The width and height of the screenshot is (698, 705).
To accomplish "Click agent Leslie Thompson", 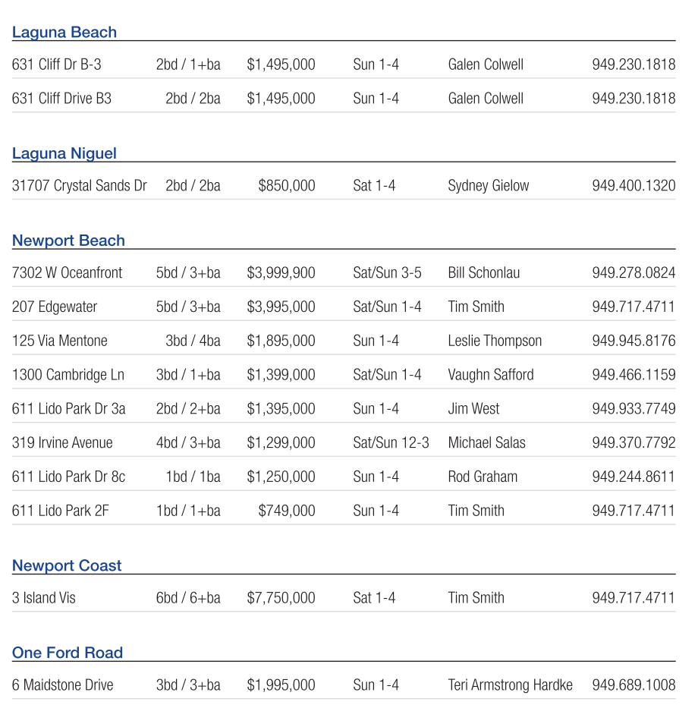I will tap(495, 341).
